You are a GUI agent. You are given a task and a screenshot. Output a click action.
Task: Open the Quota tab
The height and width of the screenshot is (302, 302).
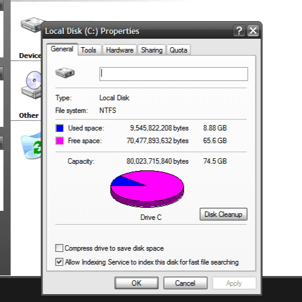[x=178, y=50]
